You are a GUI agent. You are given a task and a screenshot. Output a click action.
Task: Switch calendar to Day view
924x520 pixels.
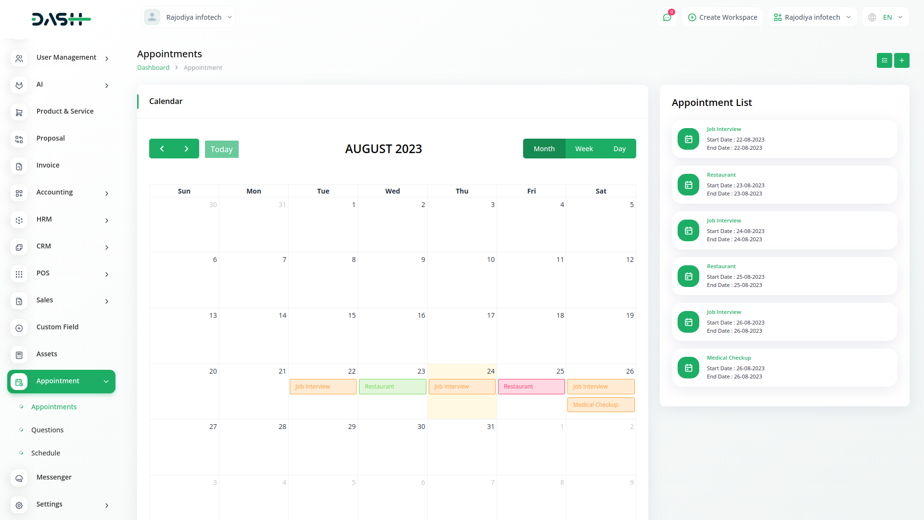[619, 149]
